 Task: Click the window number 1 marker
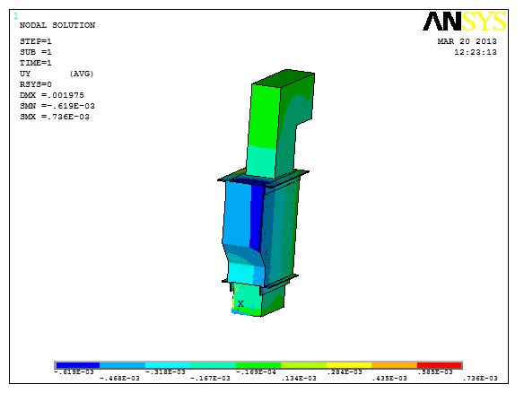(16, 15)
